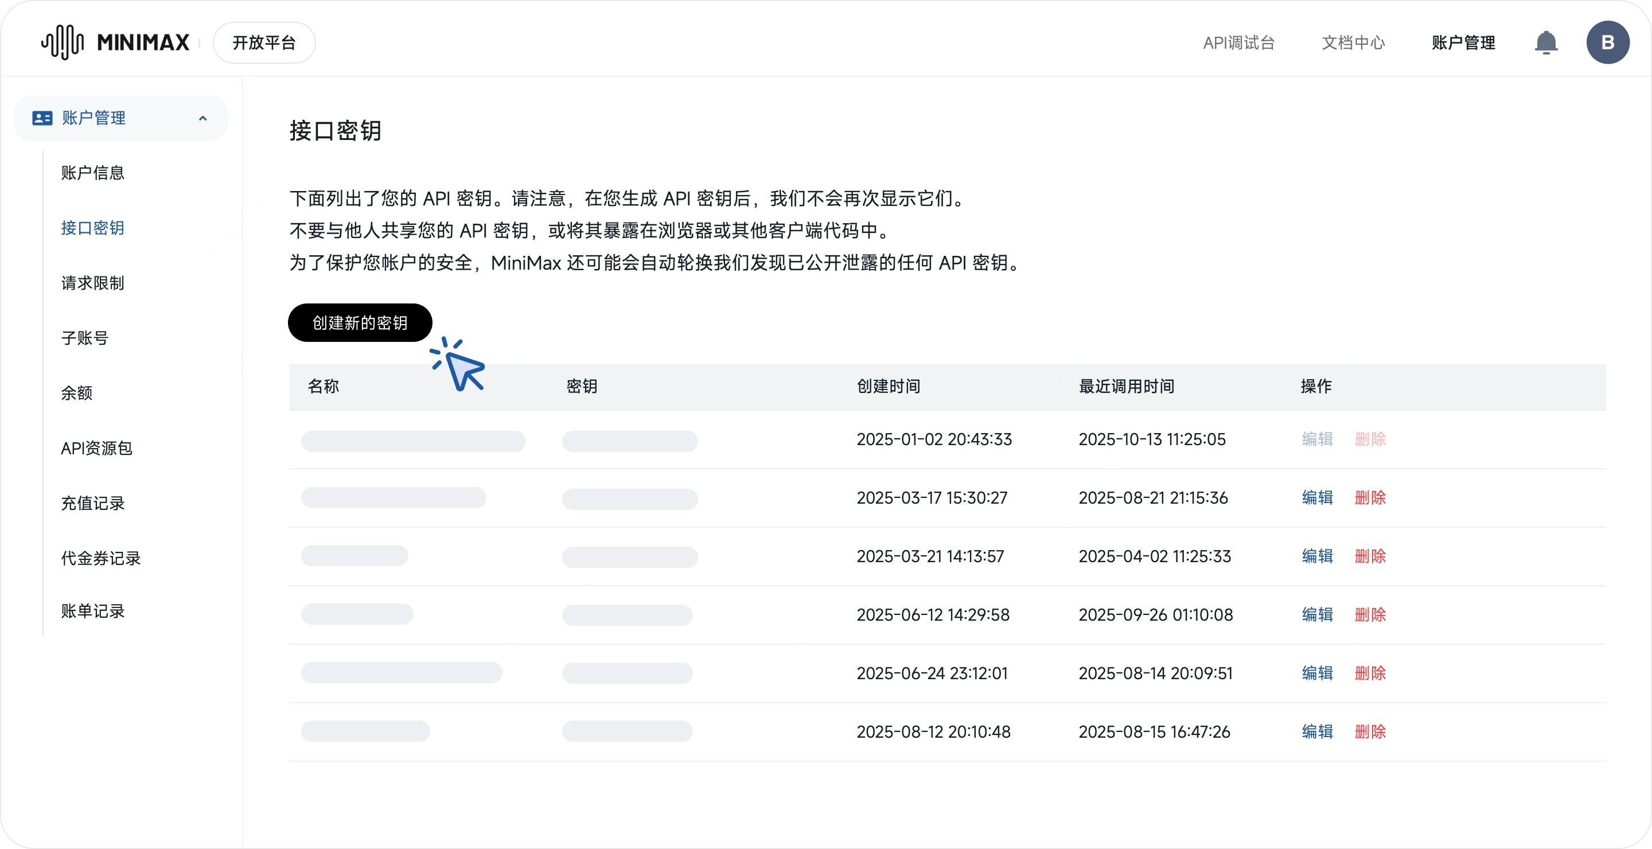Select 账户管理 in top navigation
This screenshot has height=849, width=1652.
(x=1463, y=43)
